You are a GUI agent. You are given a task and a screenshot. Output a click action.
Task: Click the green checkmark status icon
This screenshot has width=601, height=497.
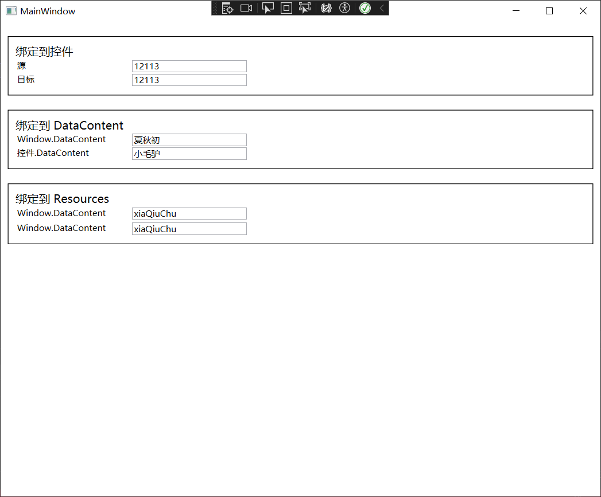tap(365, 8)
